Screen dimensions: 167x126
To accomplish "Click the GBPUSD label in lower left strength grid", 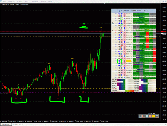I will (x=114, y=80).
